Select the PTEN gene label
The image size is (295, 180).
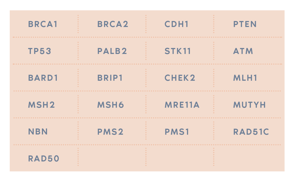(x=245, y=24)
